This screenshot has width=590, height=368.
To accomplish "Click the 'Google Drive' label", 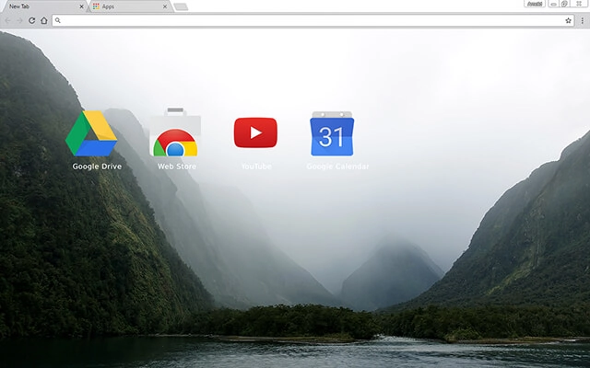I will pyautogui.click(x=97, y=167).
